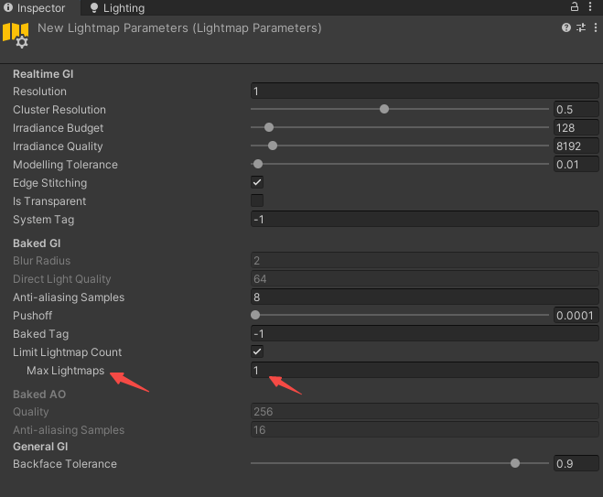Click the Pushoff slider handle
The width and height of the screenshot is (603, 497).
point(255,315)
